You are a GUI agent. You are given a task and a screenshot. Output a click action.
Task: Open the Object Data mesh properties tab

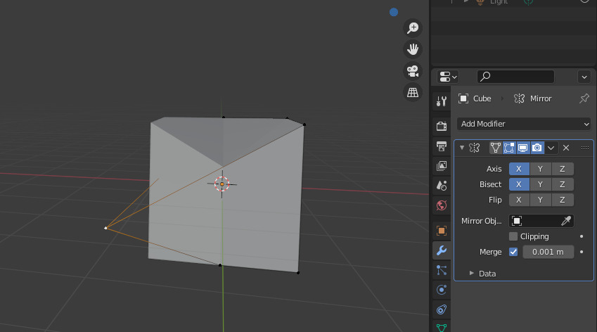tap(442, 328)
